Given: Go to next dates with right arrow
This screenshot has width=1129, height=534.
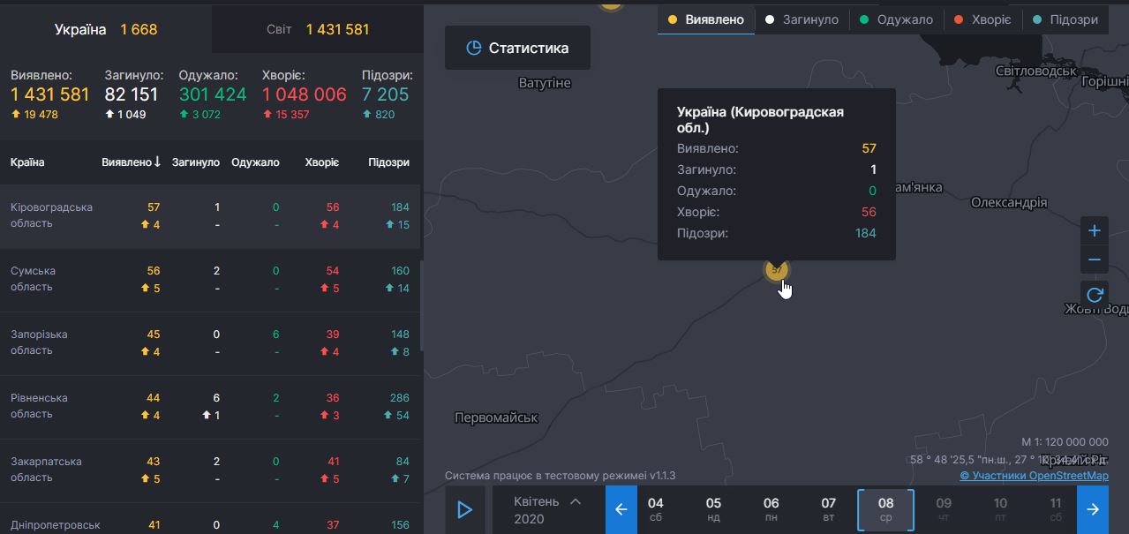Looking at the screenshot, I should click(x=1093, y=509).
